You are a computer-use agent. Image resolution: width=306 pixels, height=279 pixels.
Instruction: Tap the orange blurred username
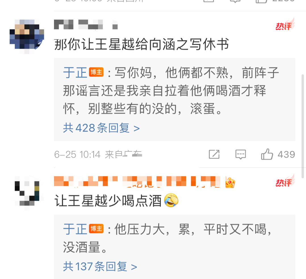[x=137, y=181]
